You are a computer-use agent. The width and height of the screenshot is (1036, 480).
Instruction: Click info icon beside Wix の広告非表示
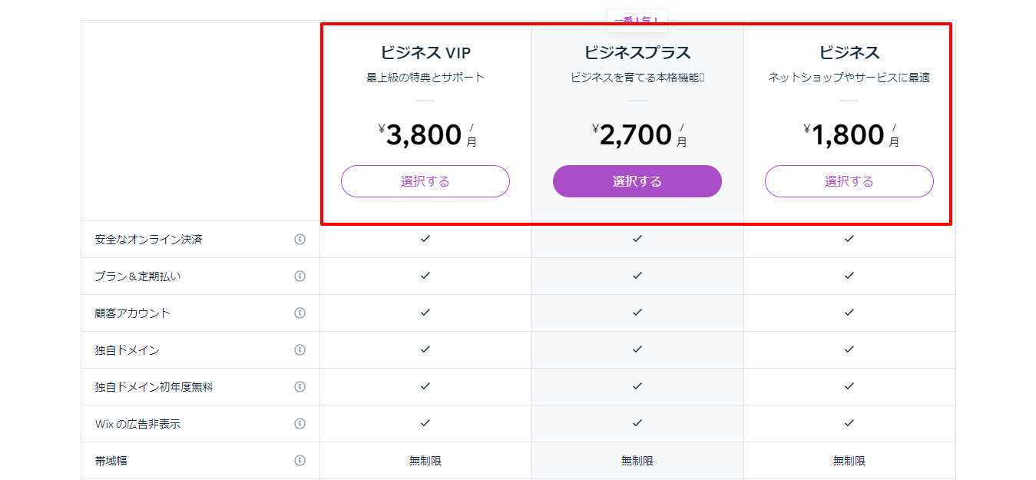pyautogui.click(x=300, y=424)
